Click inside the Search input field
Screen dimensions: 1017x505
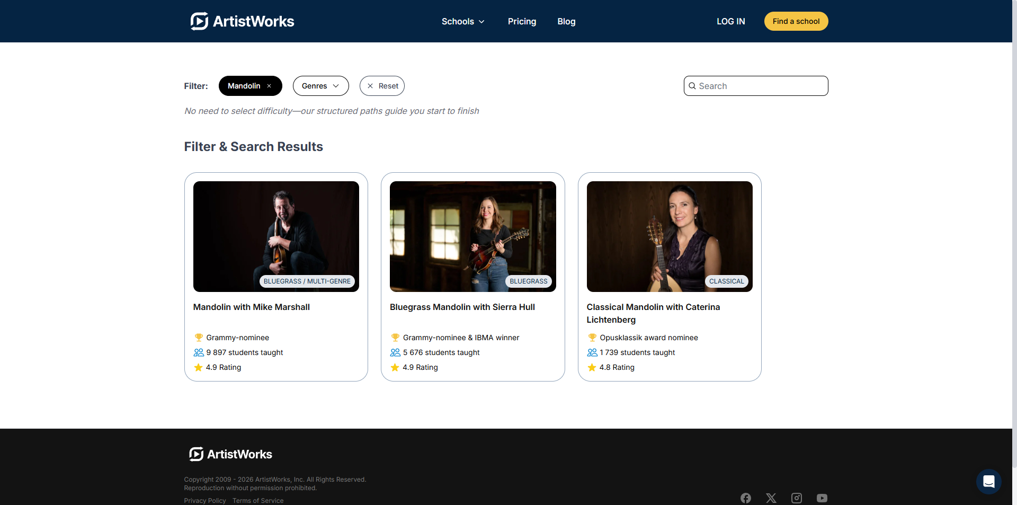click(x=756, y=86)
